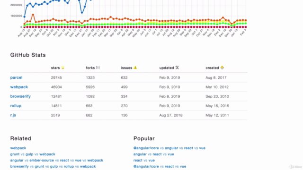
Task: Select parcel's forks value 1323
Action: pyautogui.click(x=90, y=77)
